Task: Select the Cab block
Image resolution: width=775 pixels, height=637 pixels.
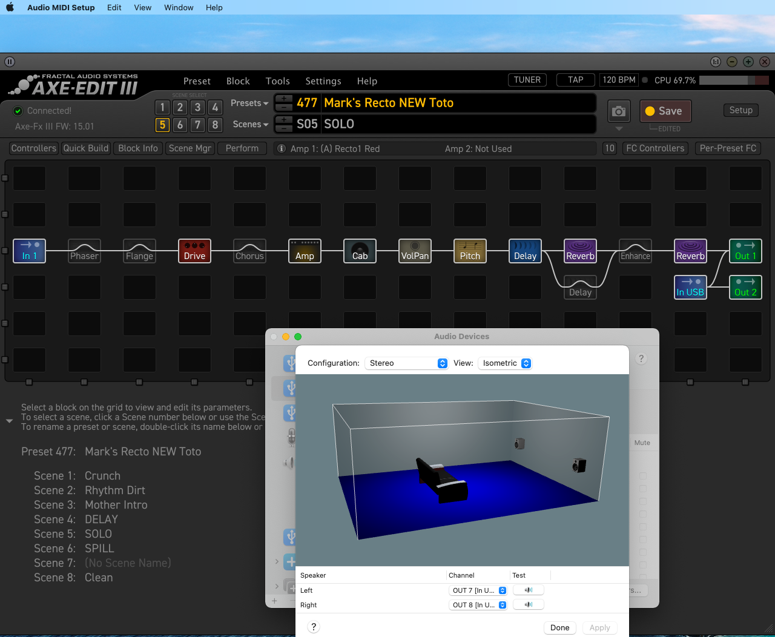Action: [360, 251]
